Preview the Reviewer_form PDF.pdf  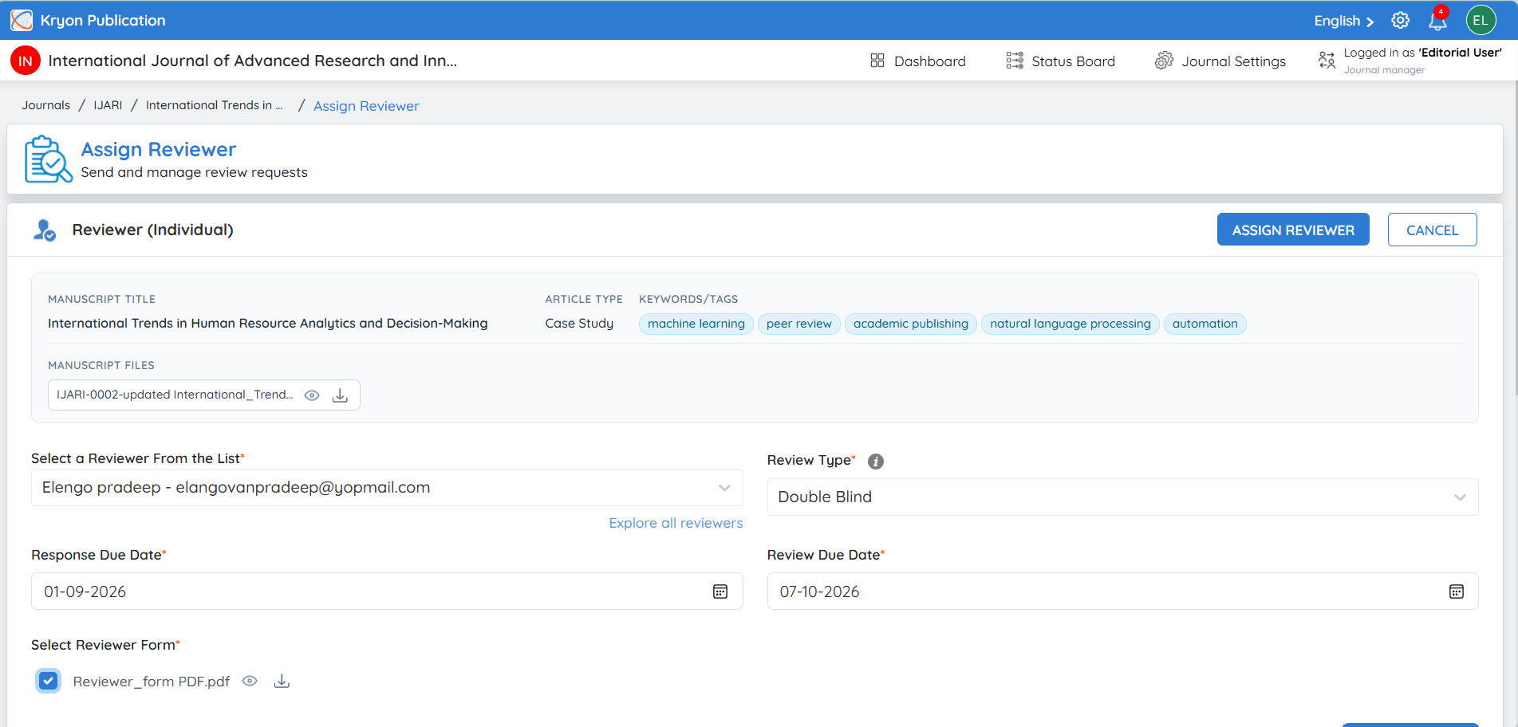250,681
